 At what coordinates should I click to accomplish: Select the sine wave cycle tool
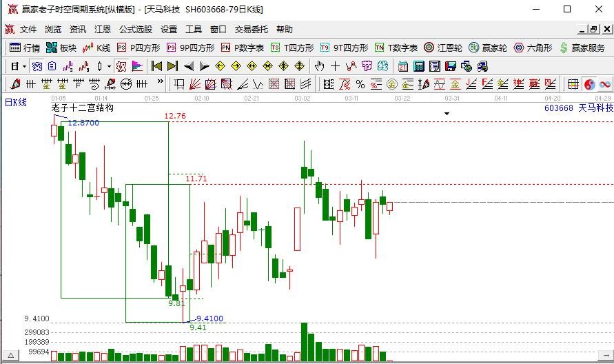(440, 84)
